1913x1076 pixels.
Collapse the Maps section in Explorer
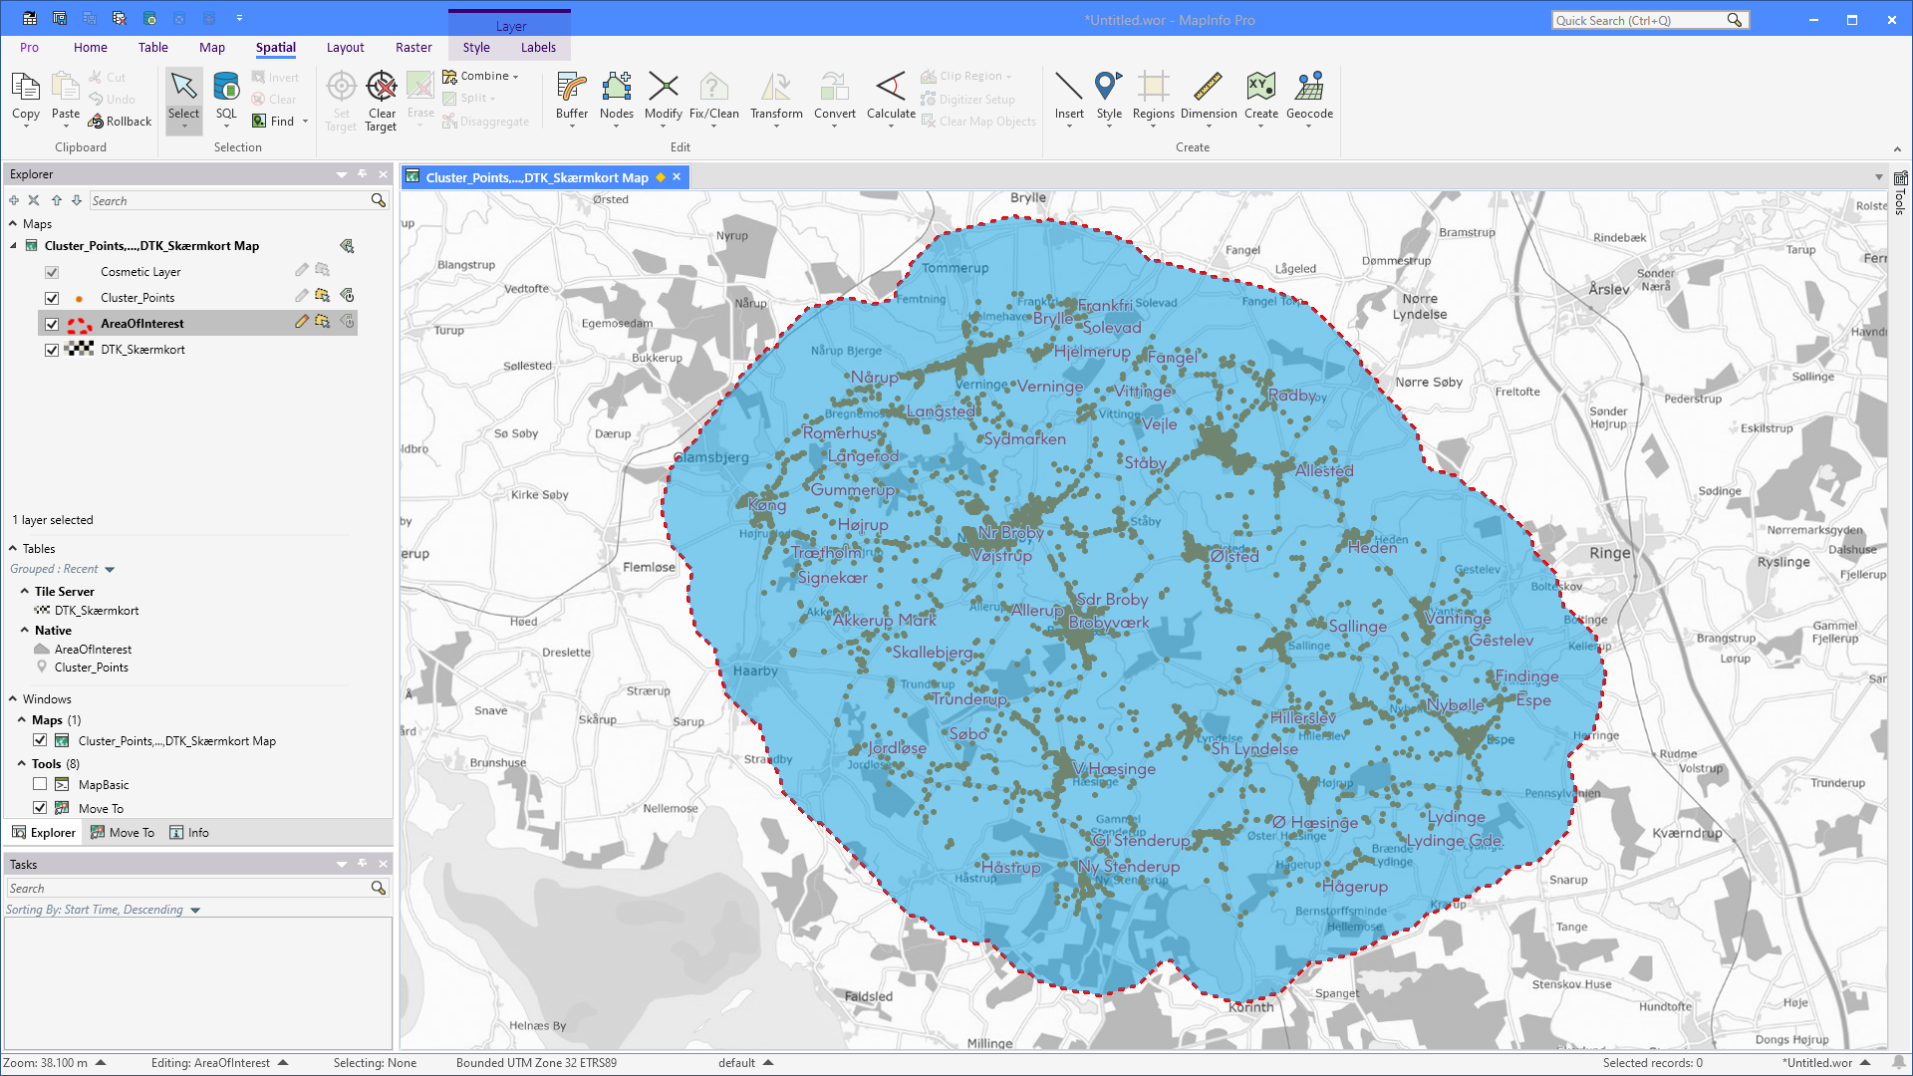coord(13,223)
